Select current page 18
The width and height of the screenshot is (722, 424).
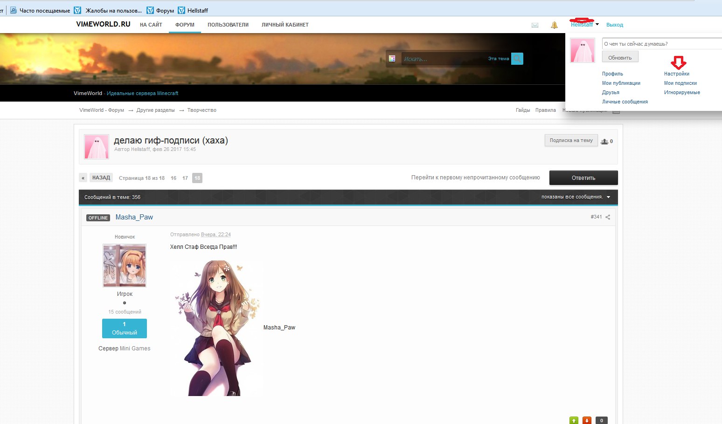(197, 178)
